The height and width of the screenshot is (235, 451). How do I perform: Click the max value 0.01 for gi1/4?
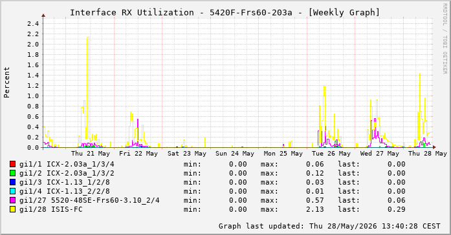[x=315, y=191]
